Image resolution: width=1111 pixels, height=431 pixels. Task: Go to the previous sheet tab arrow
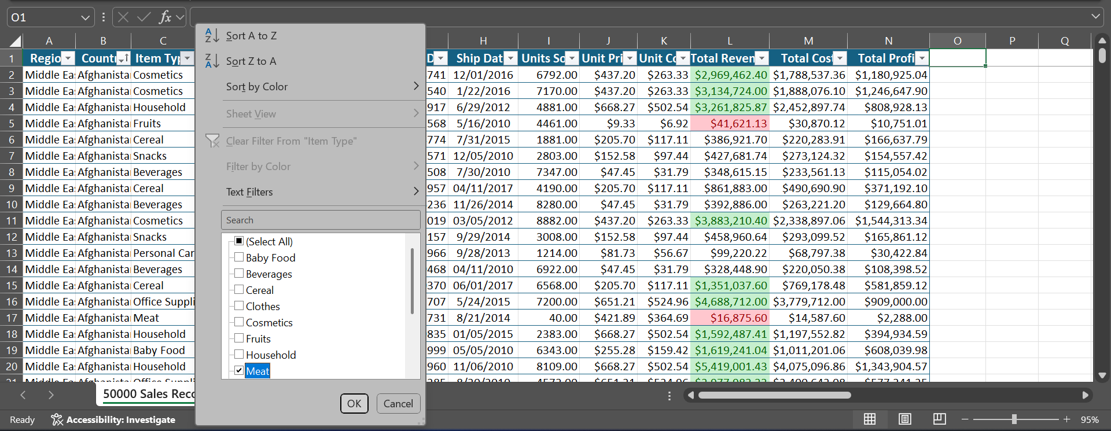23,395
